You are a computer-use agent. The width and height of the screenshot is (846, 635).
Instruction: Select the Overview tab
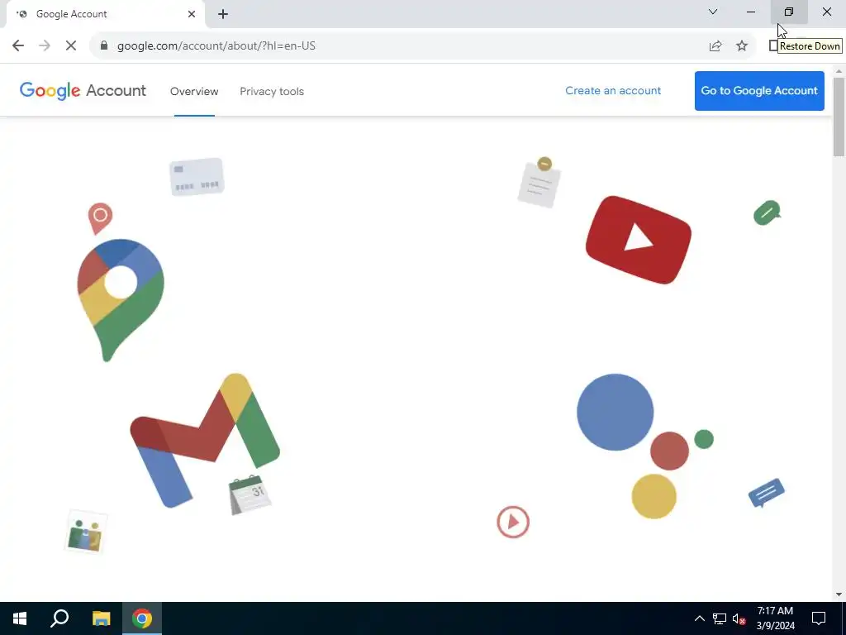[194, 91]
